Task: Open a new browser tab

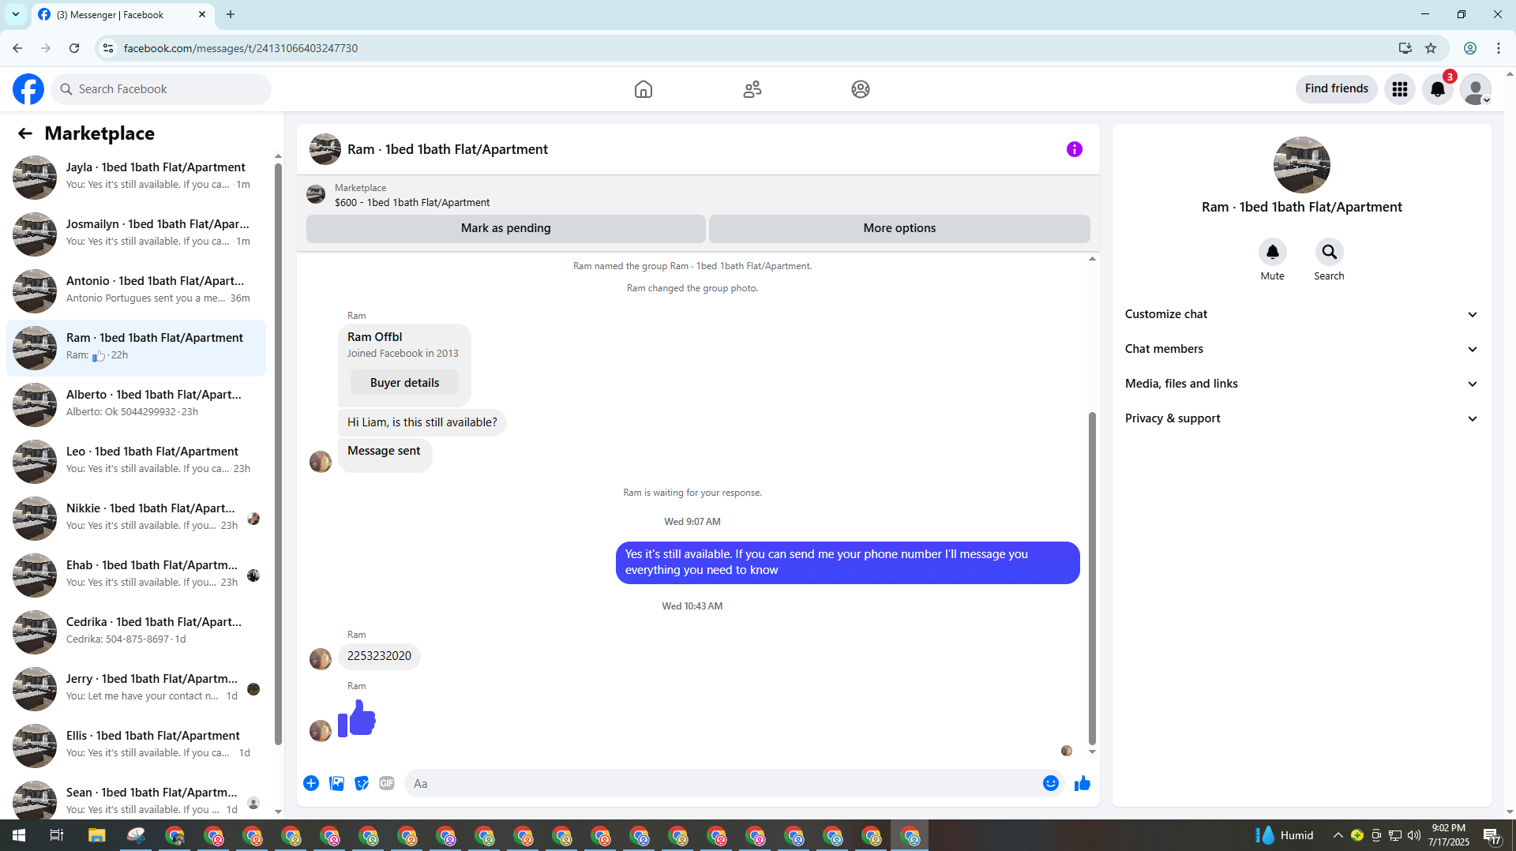Action: coord(231,14)
